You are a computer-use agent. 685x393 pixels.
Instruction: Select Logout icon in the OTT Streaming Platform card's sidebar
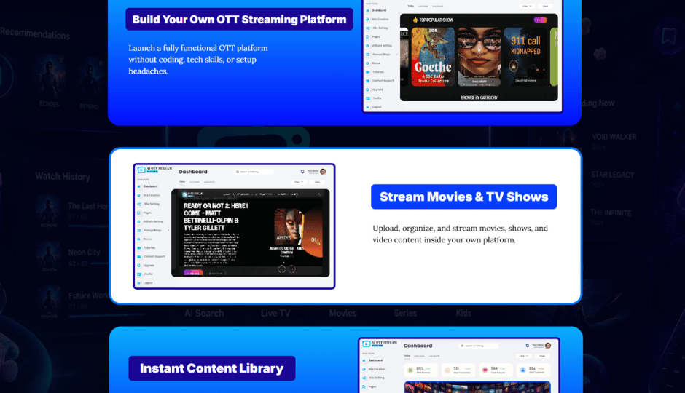pyautogui.click(x=367, y=107)
